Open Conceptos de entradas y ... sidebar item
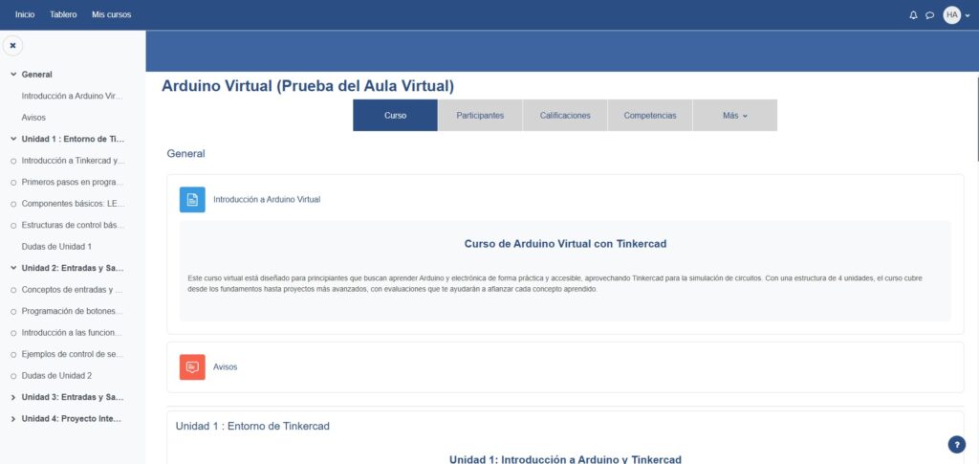979x464 pixels. point(72,290)
